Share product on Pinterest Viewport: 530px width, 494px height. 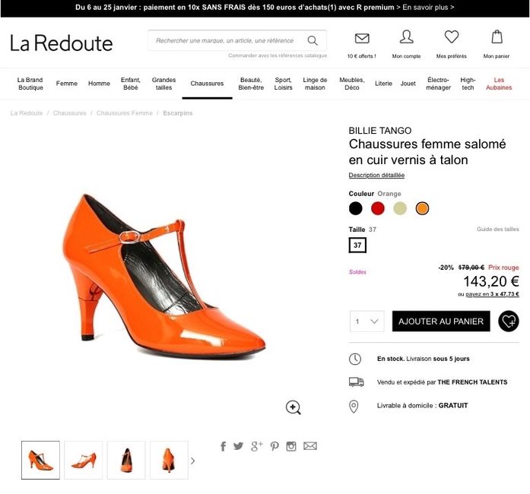(x=275, y=446)
